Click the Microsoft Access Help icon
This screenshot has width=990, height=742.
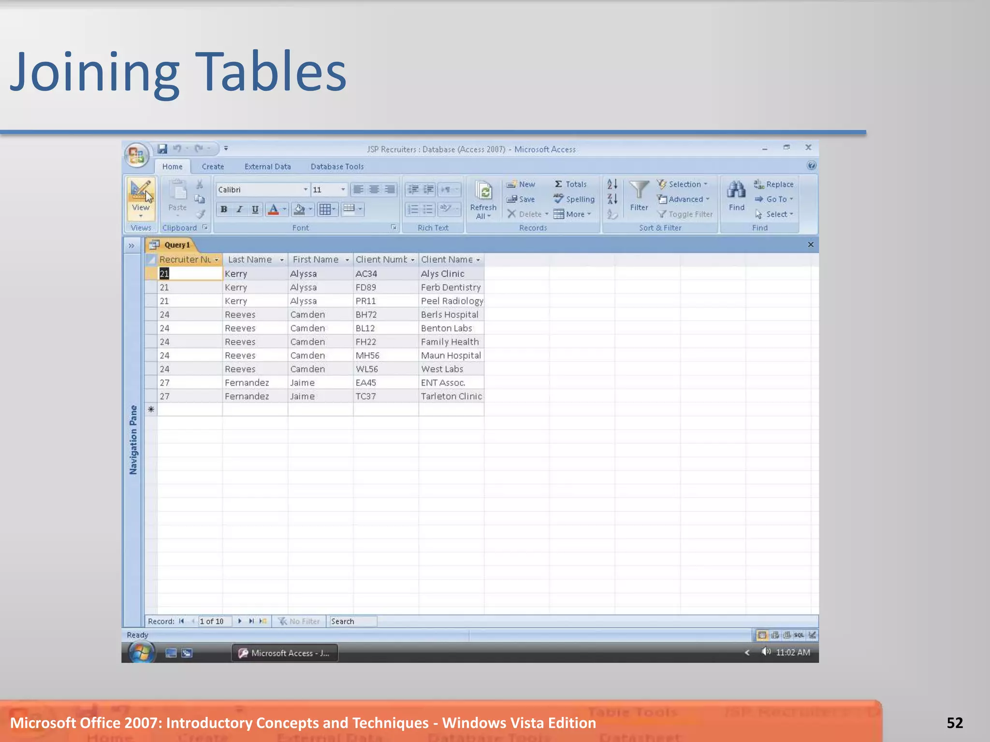[x=812, y=166]
